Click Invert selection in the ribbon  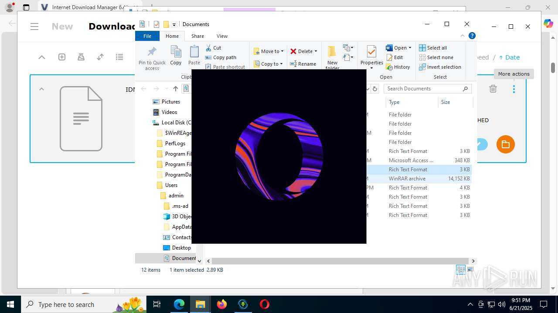(440, 67)
